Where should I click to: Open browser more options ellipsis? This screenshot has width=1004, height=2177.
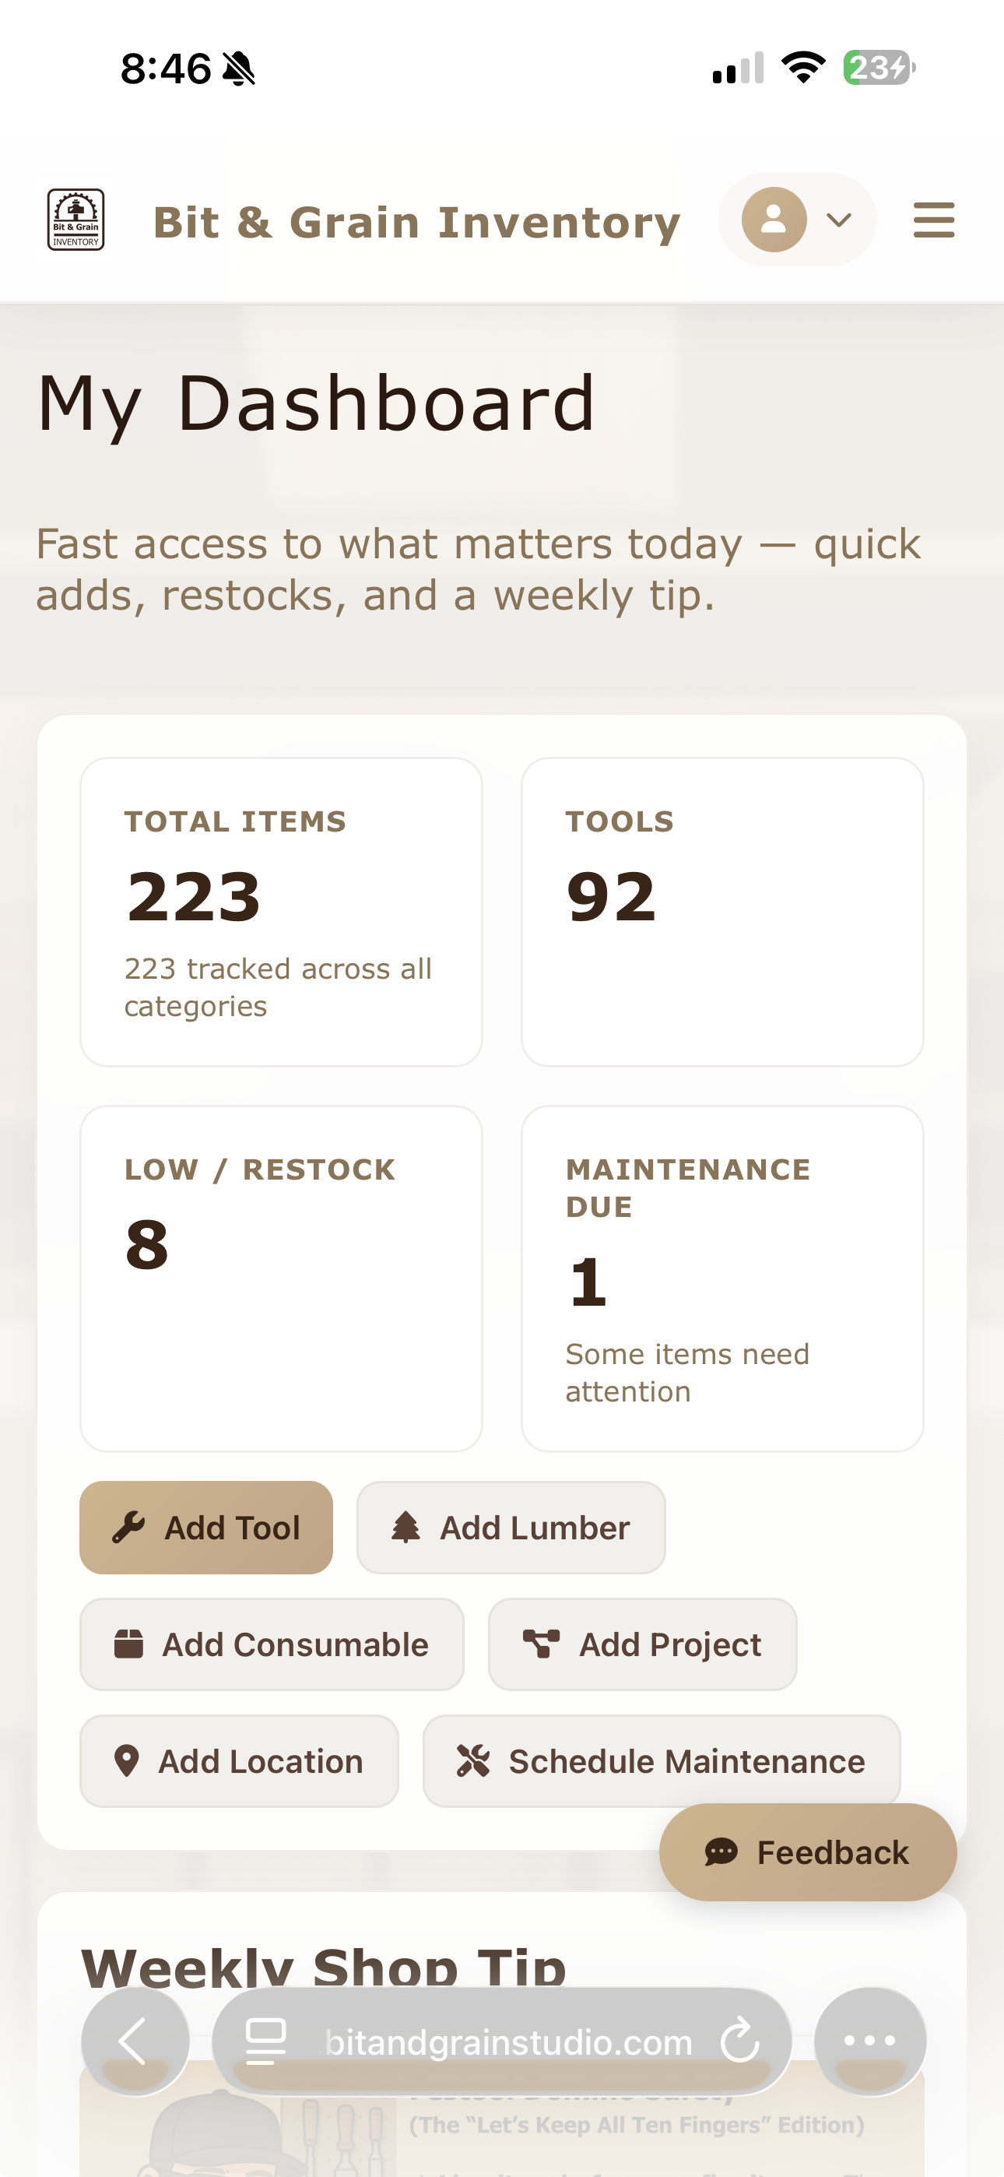tap(869, 2041)
